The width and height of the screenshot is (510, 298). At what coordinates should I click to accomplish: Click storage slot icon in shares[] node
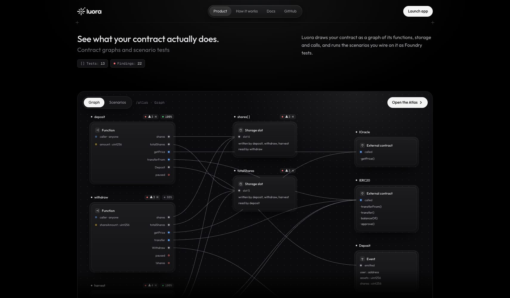coord(241,130)
